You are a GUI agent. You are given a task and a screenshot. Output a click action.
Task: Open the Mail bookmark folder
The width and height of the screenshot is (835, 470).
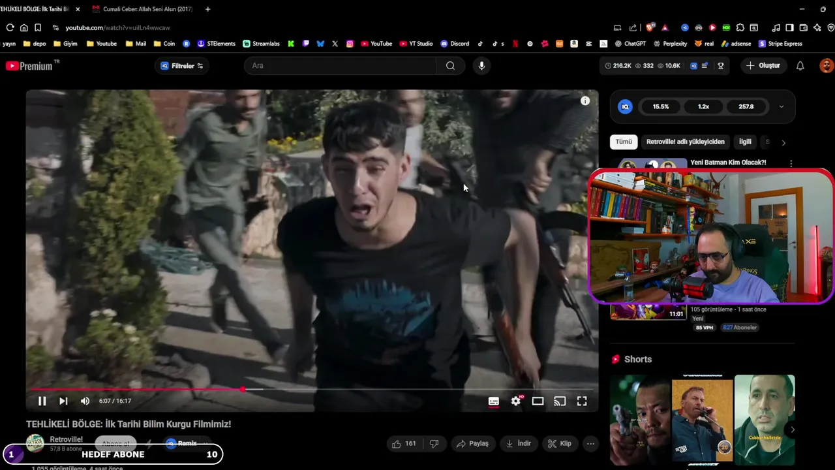[x=136, y=44]
